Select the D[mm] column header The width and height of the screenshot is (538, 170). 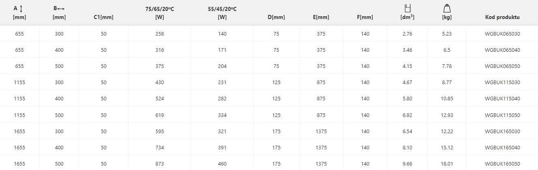[x=276, y=17]
